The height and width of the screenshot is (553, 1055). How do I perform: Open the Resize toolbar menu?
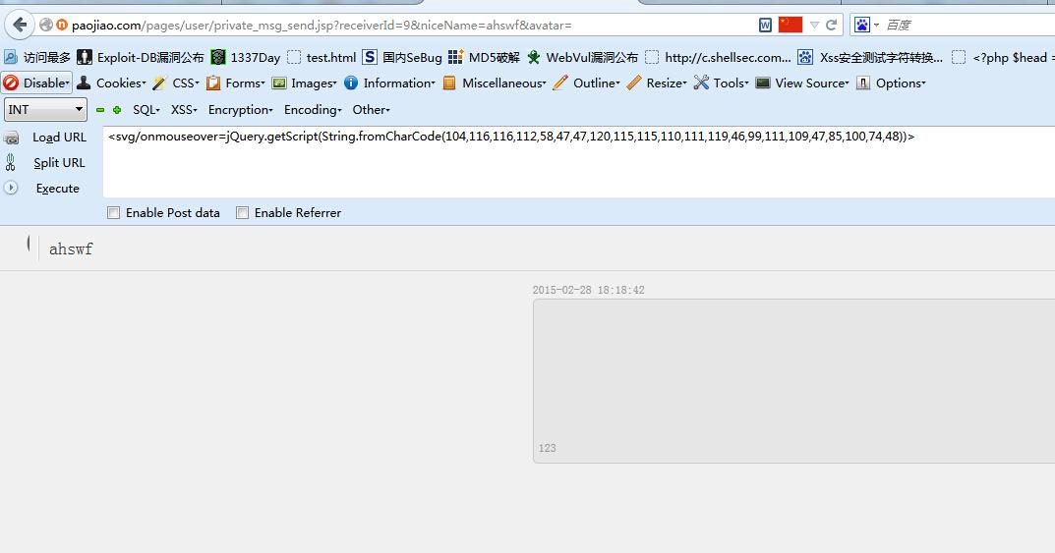[x=657, y=83]
